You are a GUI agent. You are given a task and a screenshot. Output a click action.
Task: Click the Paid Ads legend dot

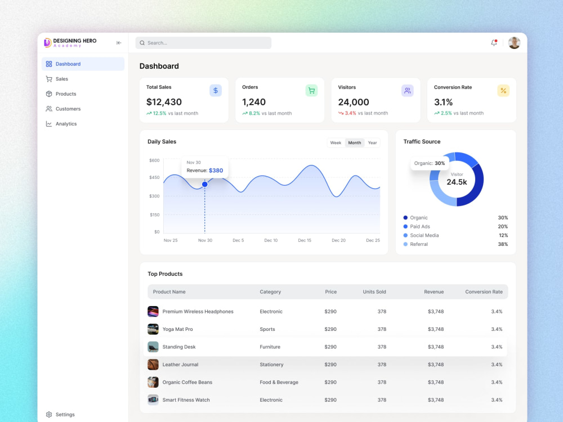click(405, 226)
